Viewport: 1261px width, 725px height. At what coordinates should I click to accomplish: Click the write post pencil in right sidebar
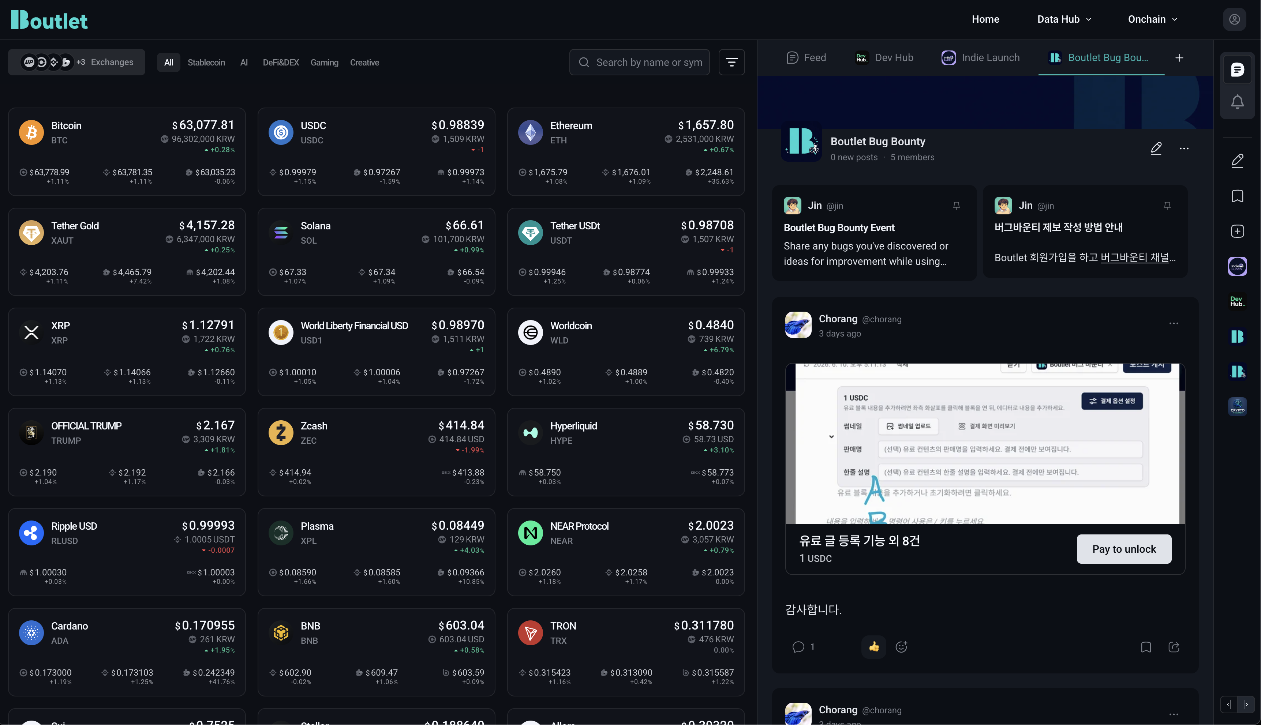1237,160
